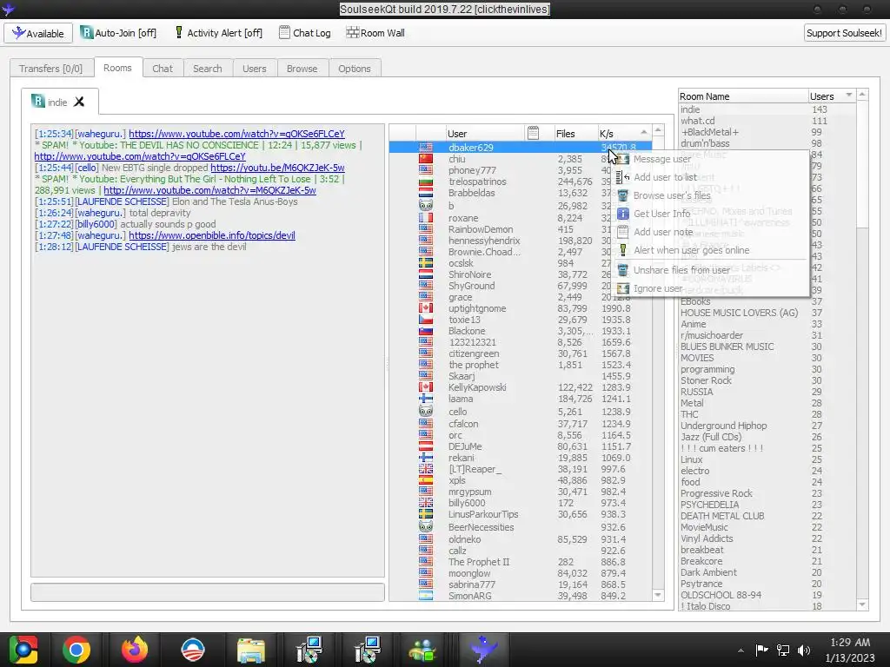Sort user list by User column
Image resolution: width=890 pixels, height=667 pixels.
coord(484,133)
